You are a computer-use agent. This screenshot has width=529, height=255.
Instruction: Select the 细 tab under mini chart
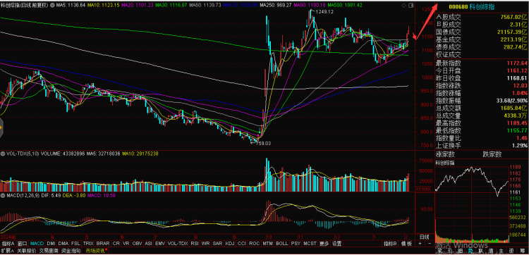tap(460, 251)
